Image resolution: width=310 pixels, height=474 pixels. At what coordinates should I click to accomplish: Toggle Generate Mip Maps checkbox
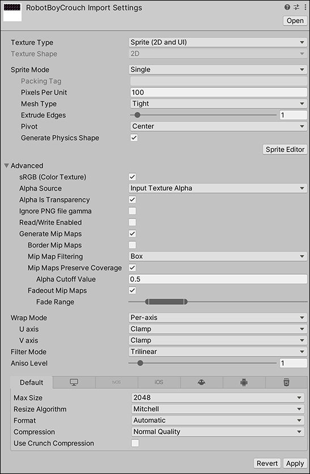pyautogui.click(x=132, y=234)
